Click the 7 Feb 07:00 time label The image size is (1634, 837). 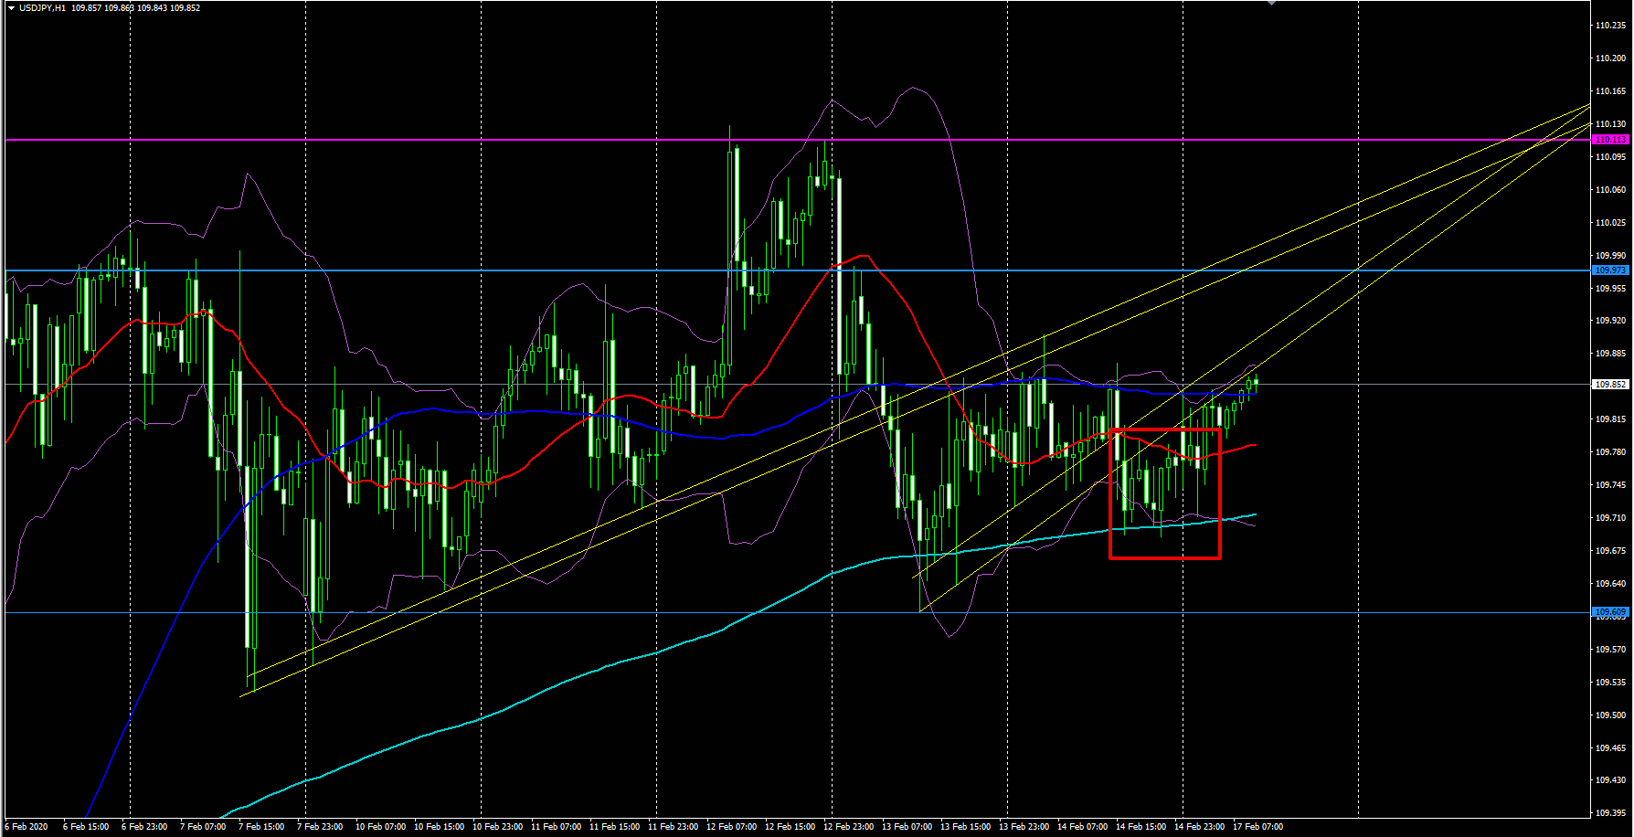203,827
